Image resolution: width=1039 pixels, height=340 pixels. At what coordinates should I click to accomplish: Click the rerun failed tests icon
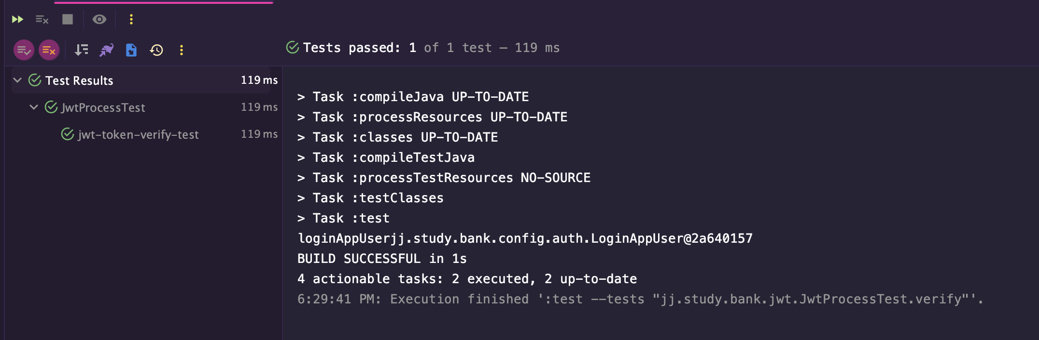42,19
